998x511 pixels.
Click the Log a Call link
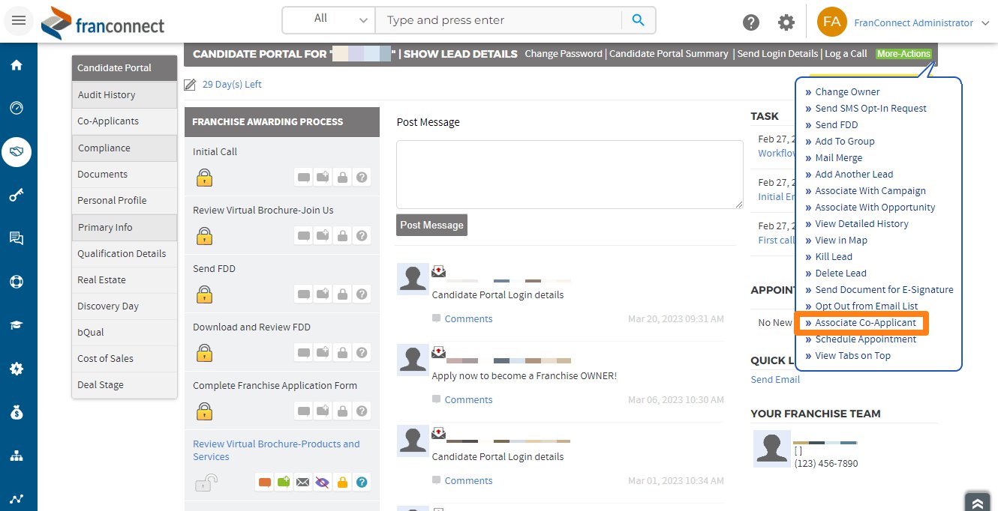coord(846,54)
